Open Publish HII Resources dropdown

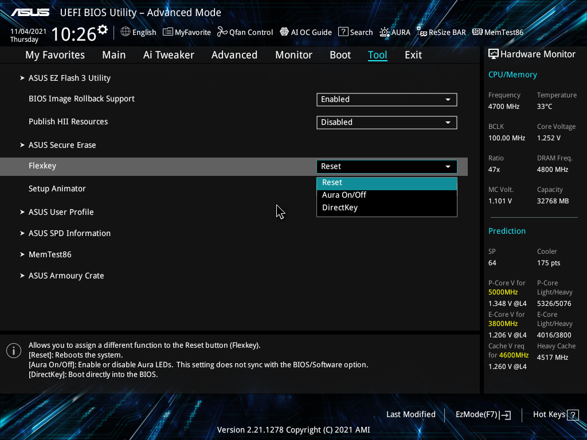387,123
